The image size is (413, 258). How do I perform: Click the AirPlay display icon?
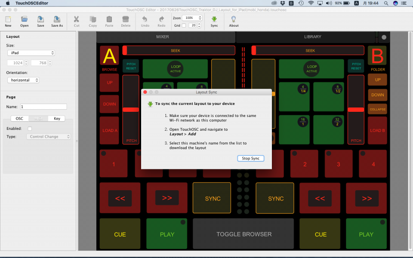click(x=320, y=3)
